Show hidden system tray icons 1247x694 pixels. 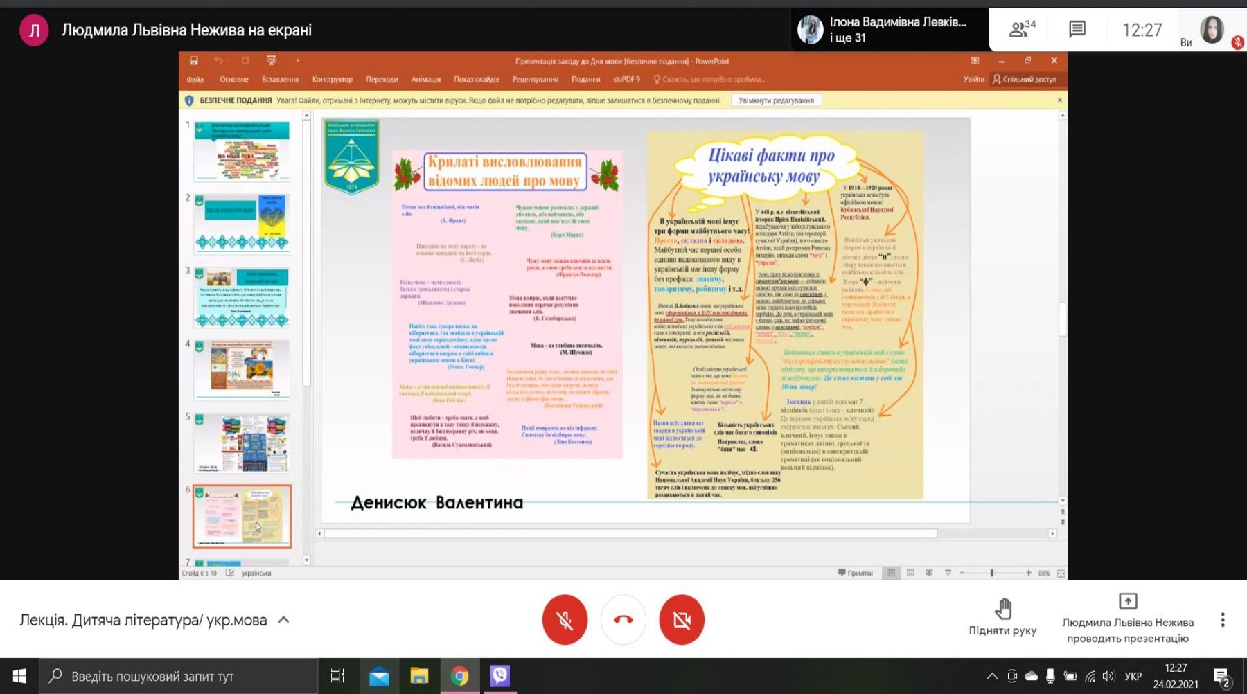(x=992, y=676)
